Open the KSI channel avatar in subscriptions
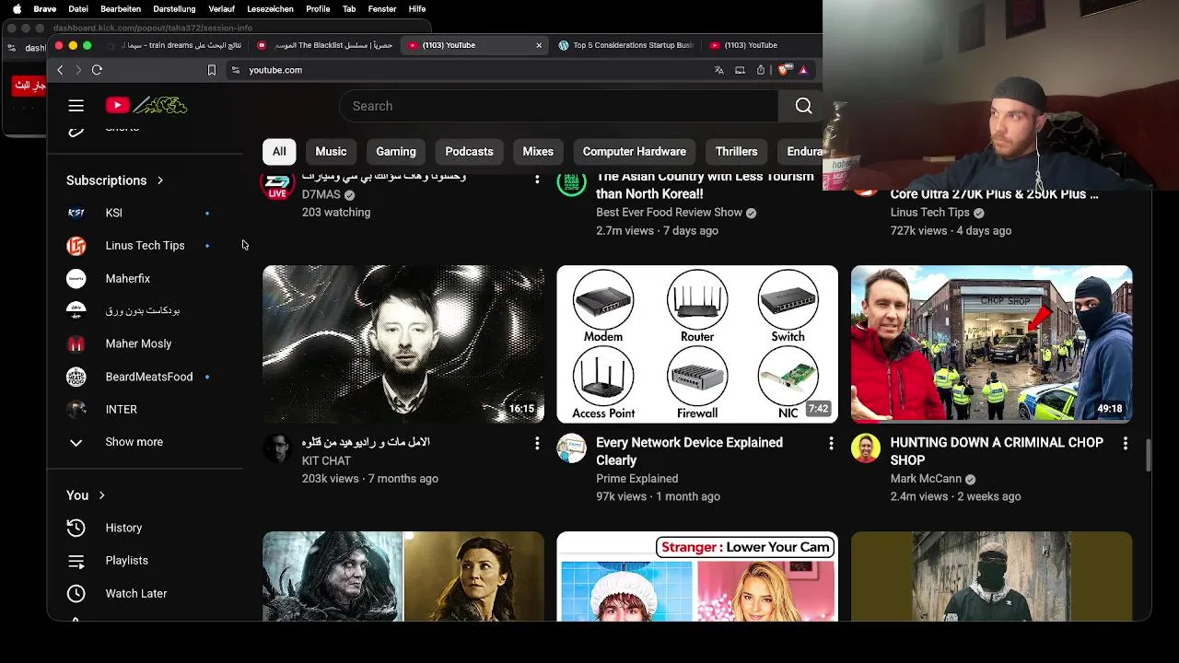The height and width of the screenshot is (663, 1179). (x=76, y=213)
